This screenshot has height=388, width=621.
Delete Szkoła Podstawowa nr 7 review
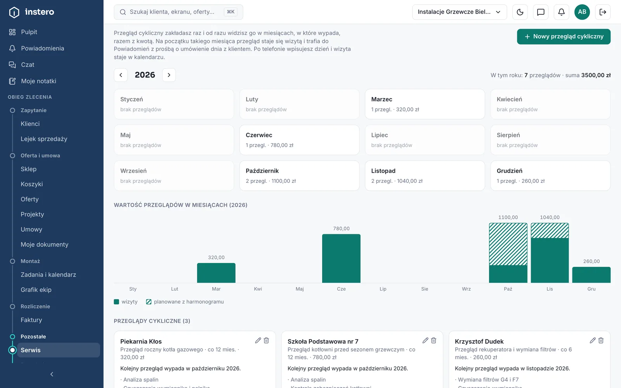pyautogui.click(x=434, y=340)
